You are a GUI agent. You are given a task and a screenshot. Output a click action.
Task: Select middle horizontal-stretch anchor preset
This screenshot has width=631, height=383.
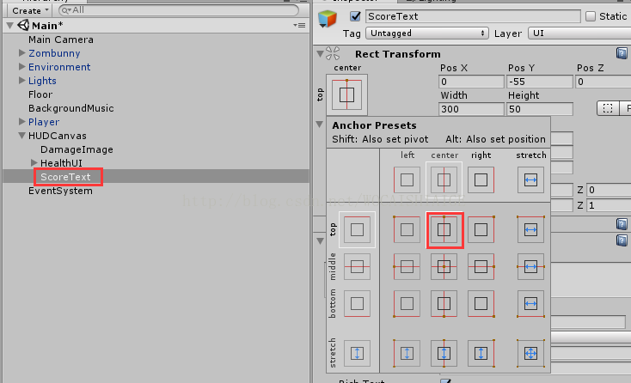coord(530,266)
